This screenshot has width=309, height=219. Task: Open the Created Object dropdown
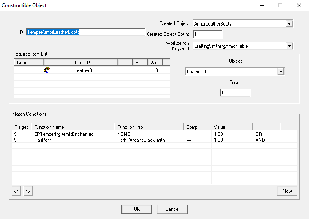(x=289, y=24)
